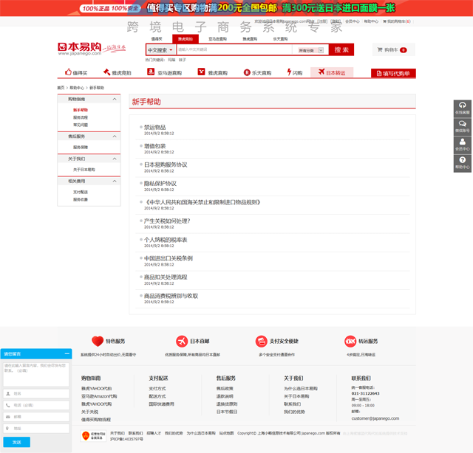Screen dimensions: 473x453
Task: Select the 雅虎直购 search tab
Action: (x=250, y=39)
